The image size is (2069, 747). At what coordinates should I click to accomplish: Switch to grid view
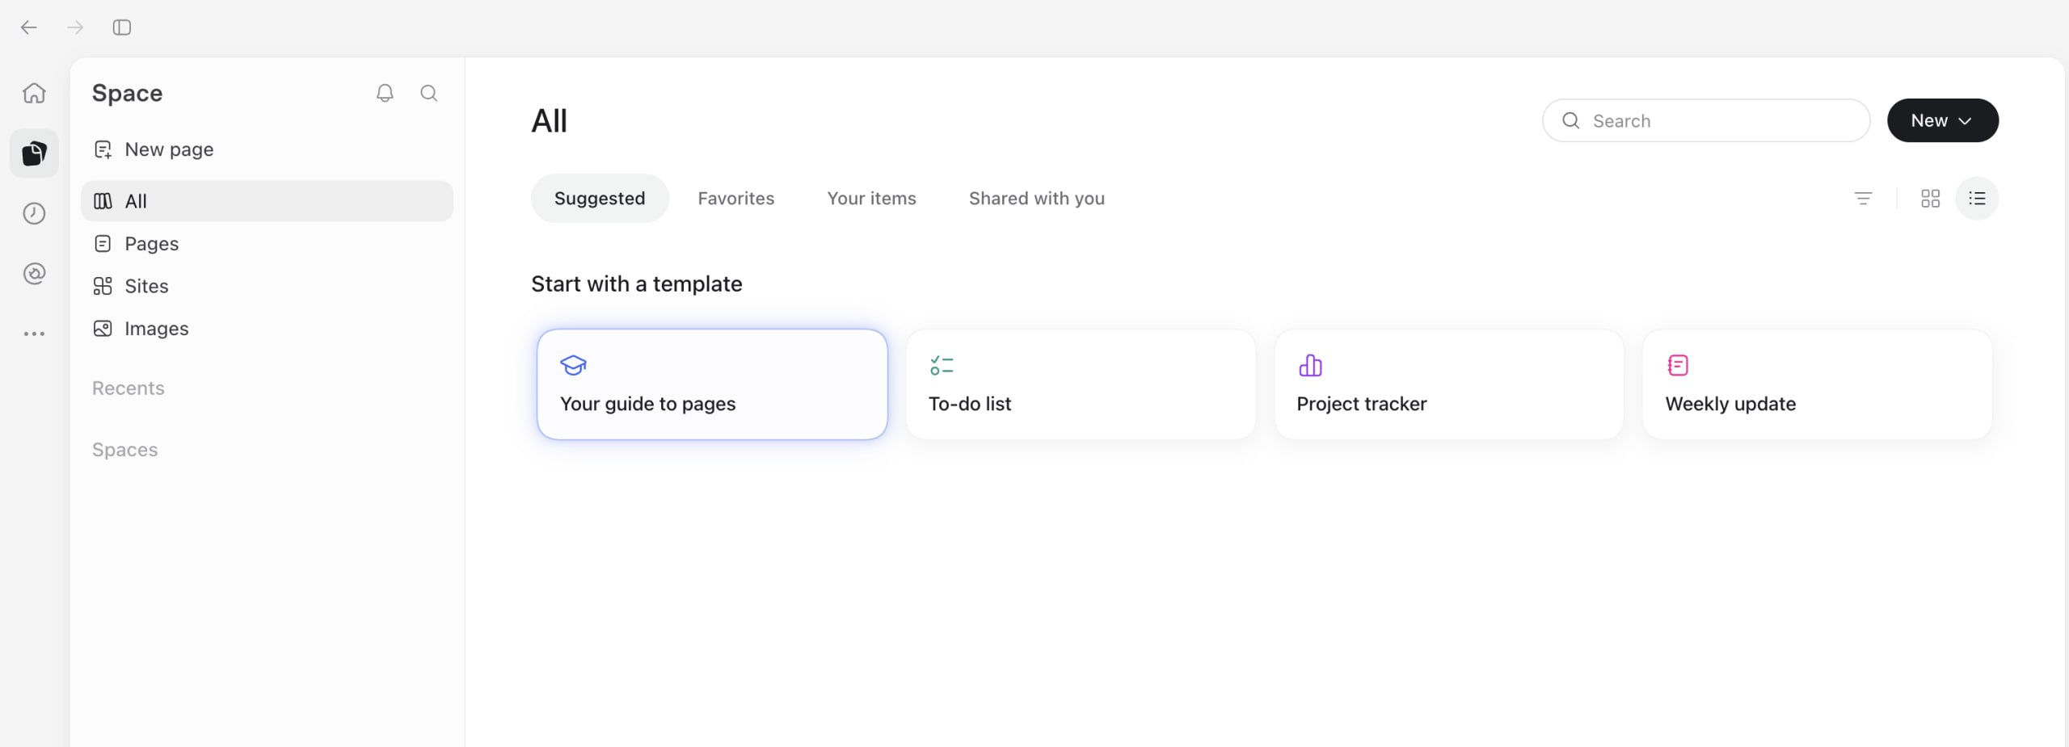[x=1931, y=199]
